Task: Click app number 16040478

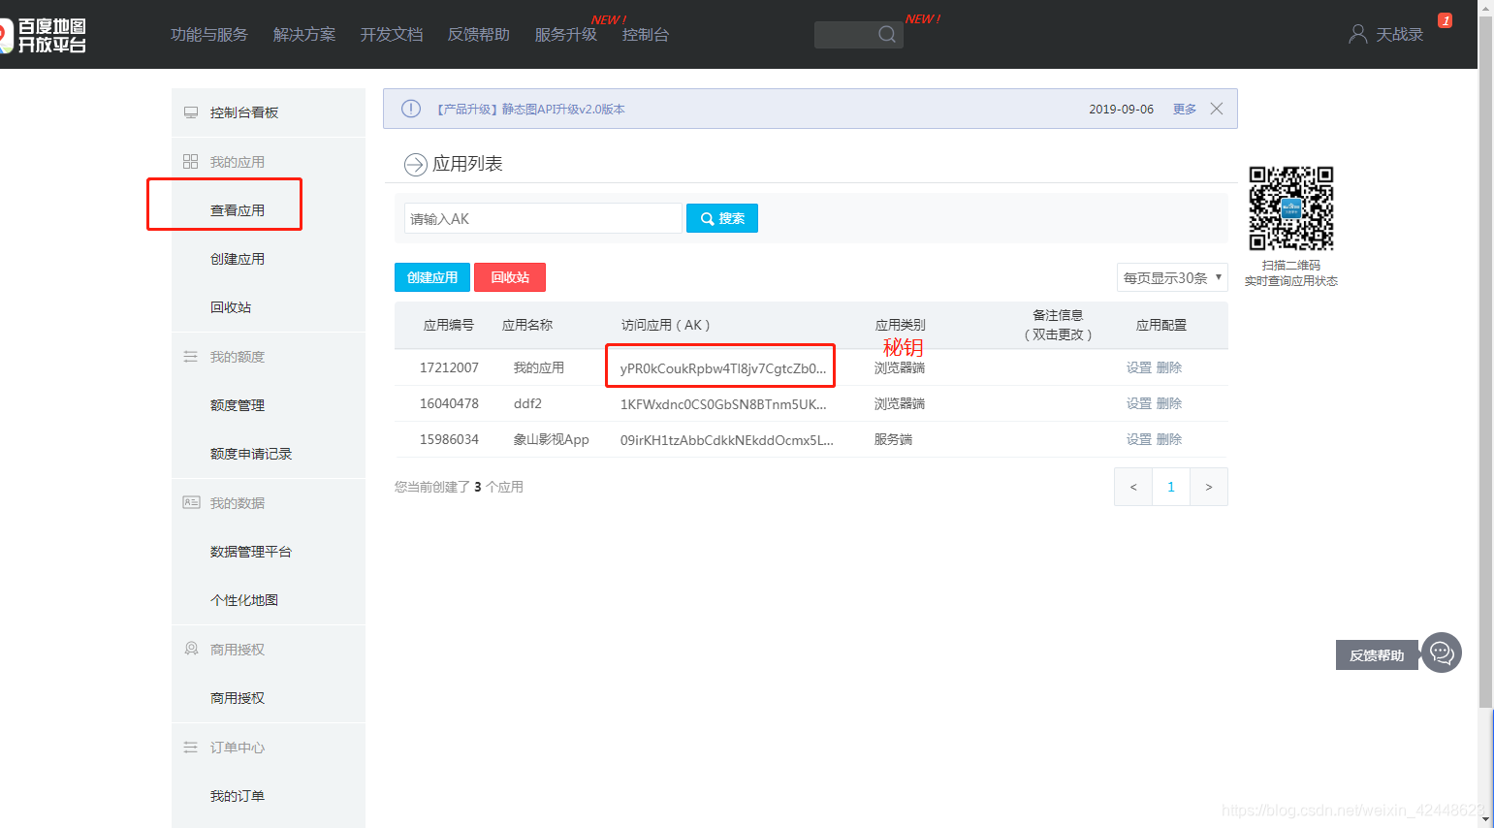Action: tap(449, 403)
